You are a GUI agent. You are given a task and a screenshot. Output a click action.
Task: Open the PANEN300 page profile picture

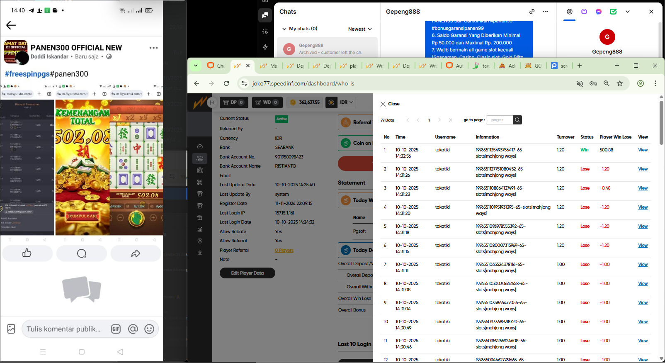pyautogui.click(x=16, y=52)
